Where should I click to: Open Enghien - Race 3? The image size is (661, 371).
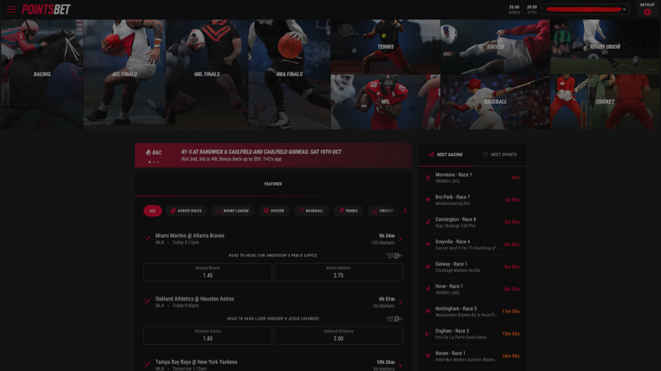point(472,334)
